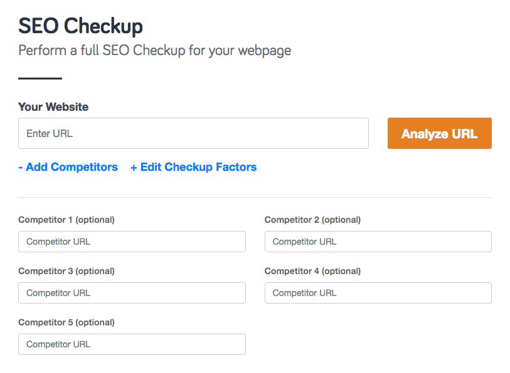Click the Competitor 4 (optional) label
The image size is (510, 373).
312,271
